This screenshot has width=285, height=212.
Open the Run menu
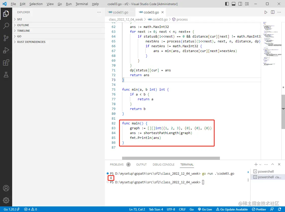pos(69,4)
